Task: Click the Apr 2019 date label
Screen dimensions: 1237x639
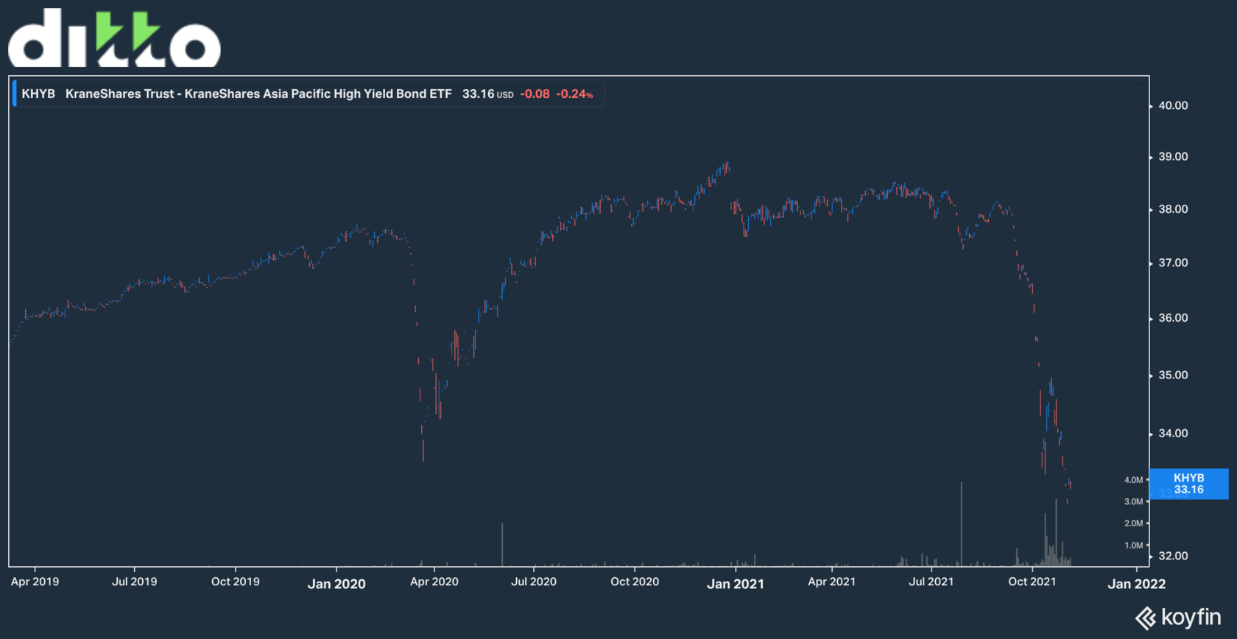Action: pyautogui.click(x=35, y=582)
